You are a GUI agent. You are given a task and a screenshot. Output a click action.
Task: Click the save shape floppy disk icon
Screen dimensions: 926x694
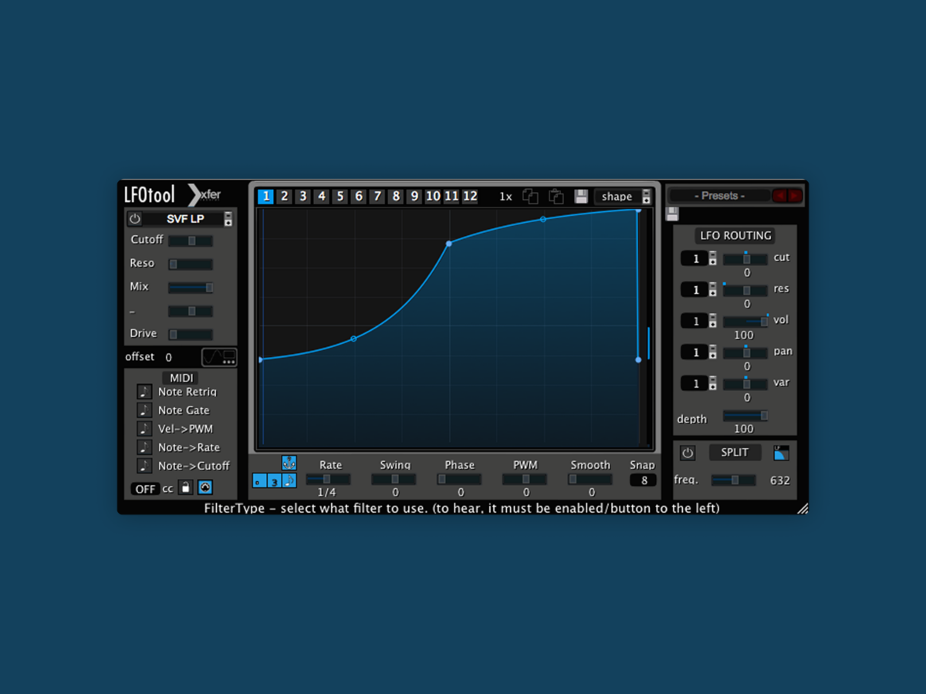581,197
